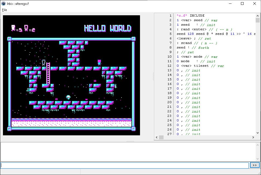Click the code editor's vertical scrollbar thumb

258,20
